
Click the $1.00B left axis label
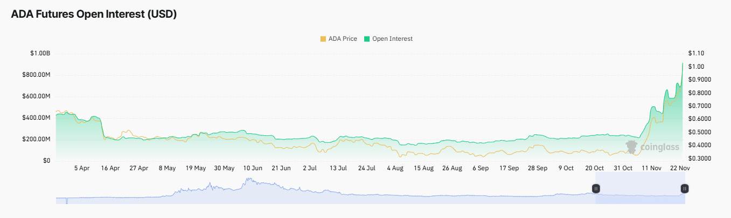(x=40, y=53)
